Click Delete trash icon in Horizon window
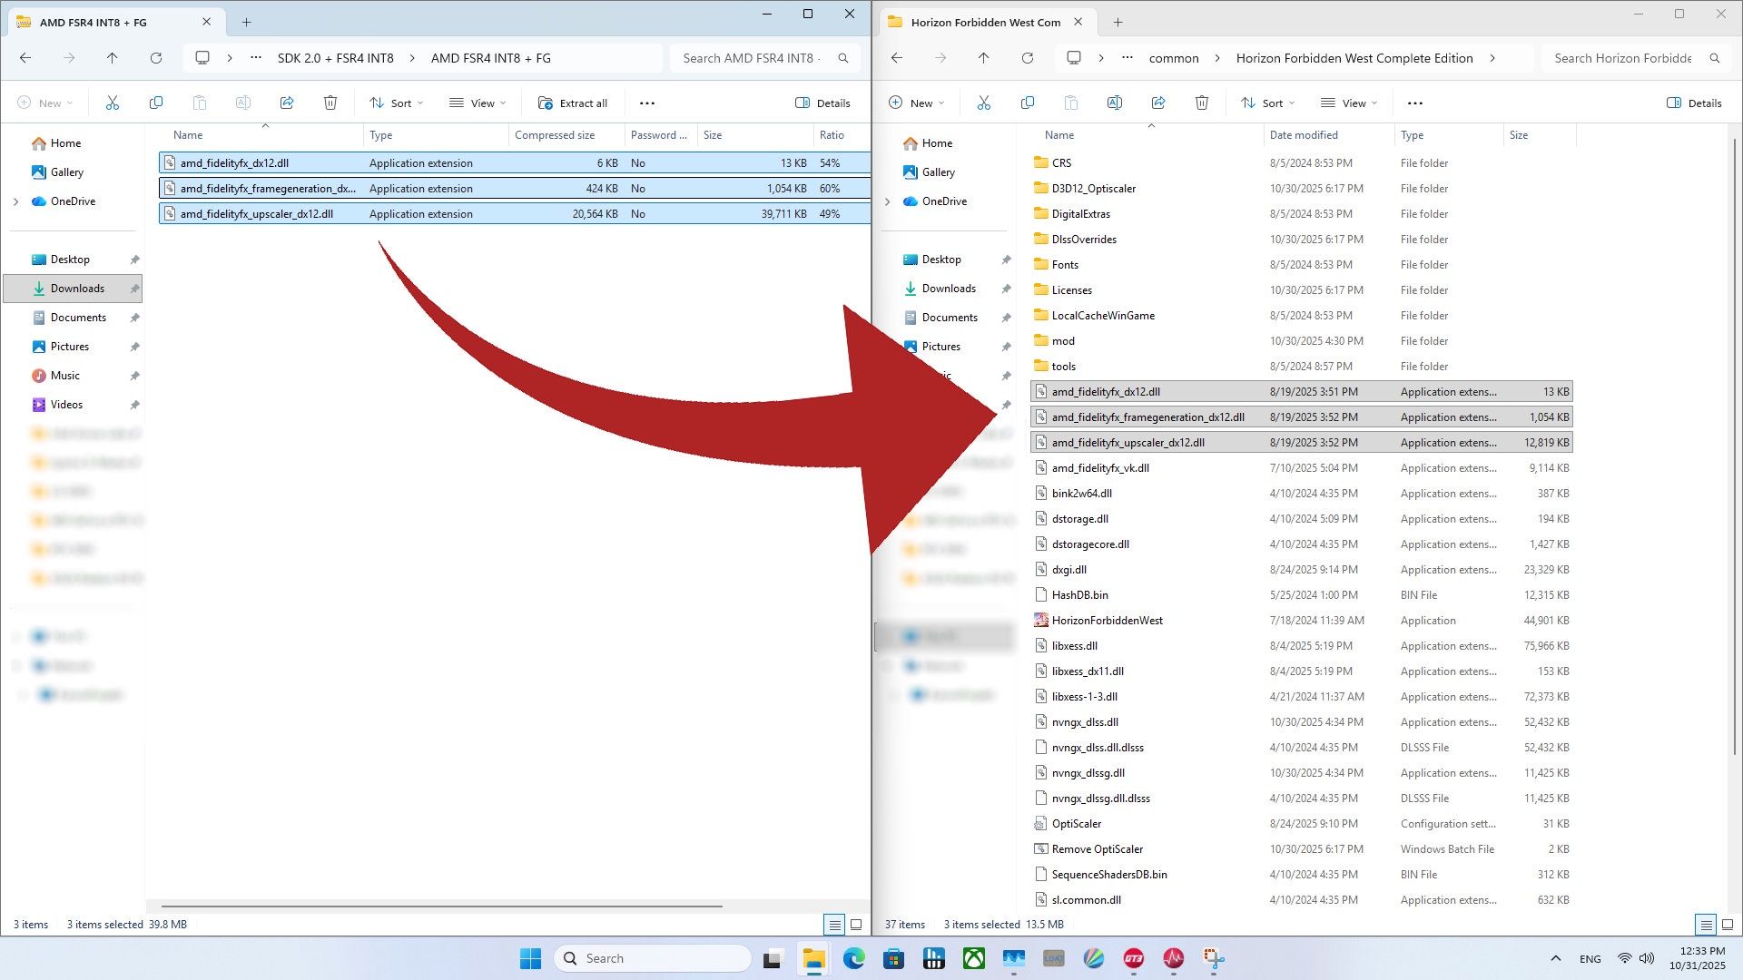Viewport: 1743px width, 980px height. point(1202,103)
